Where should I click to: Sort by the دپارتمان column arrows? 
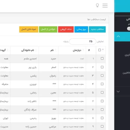83,50
